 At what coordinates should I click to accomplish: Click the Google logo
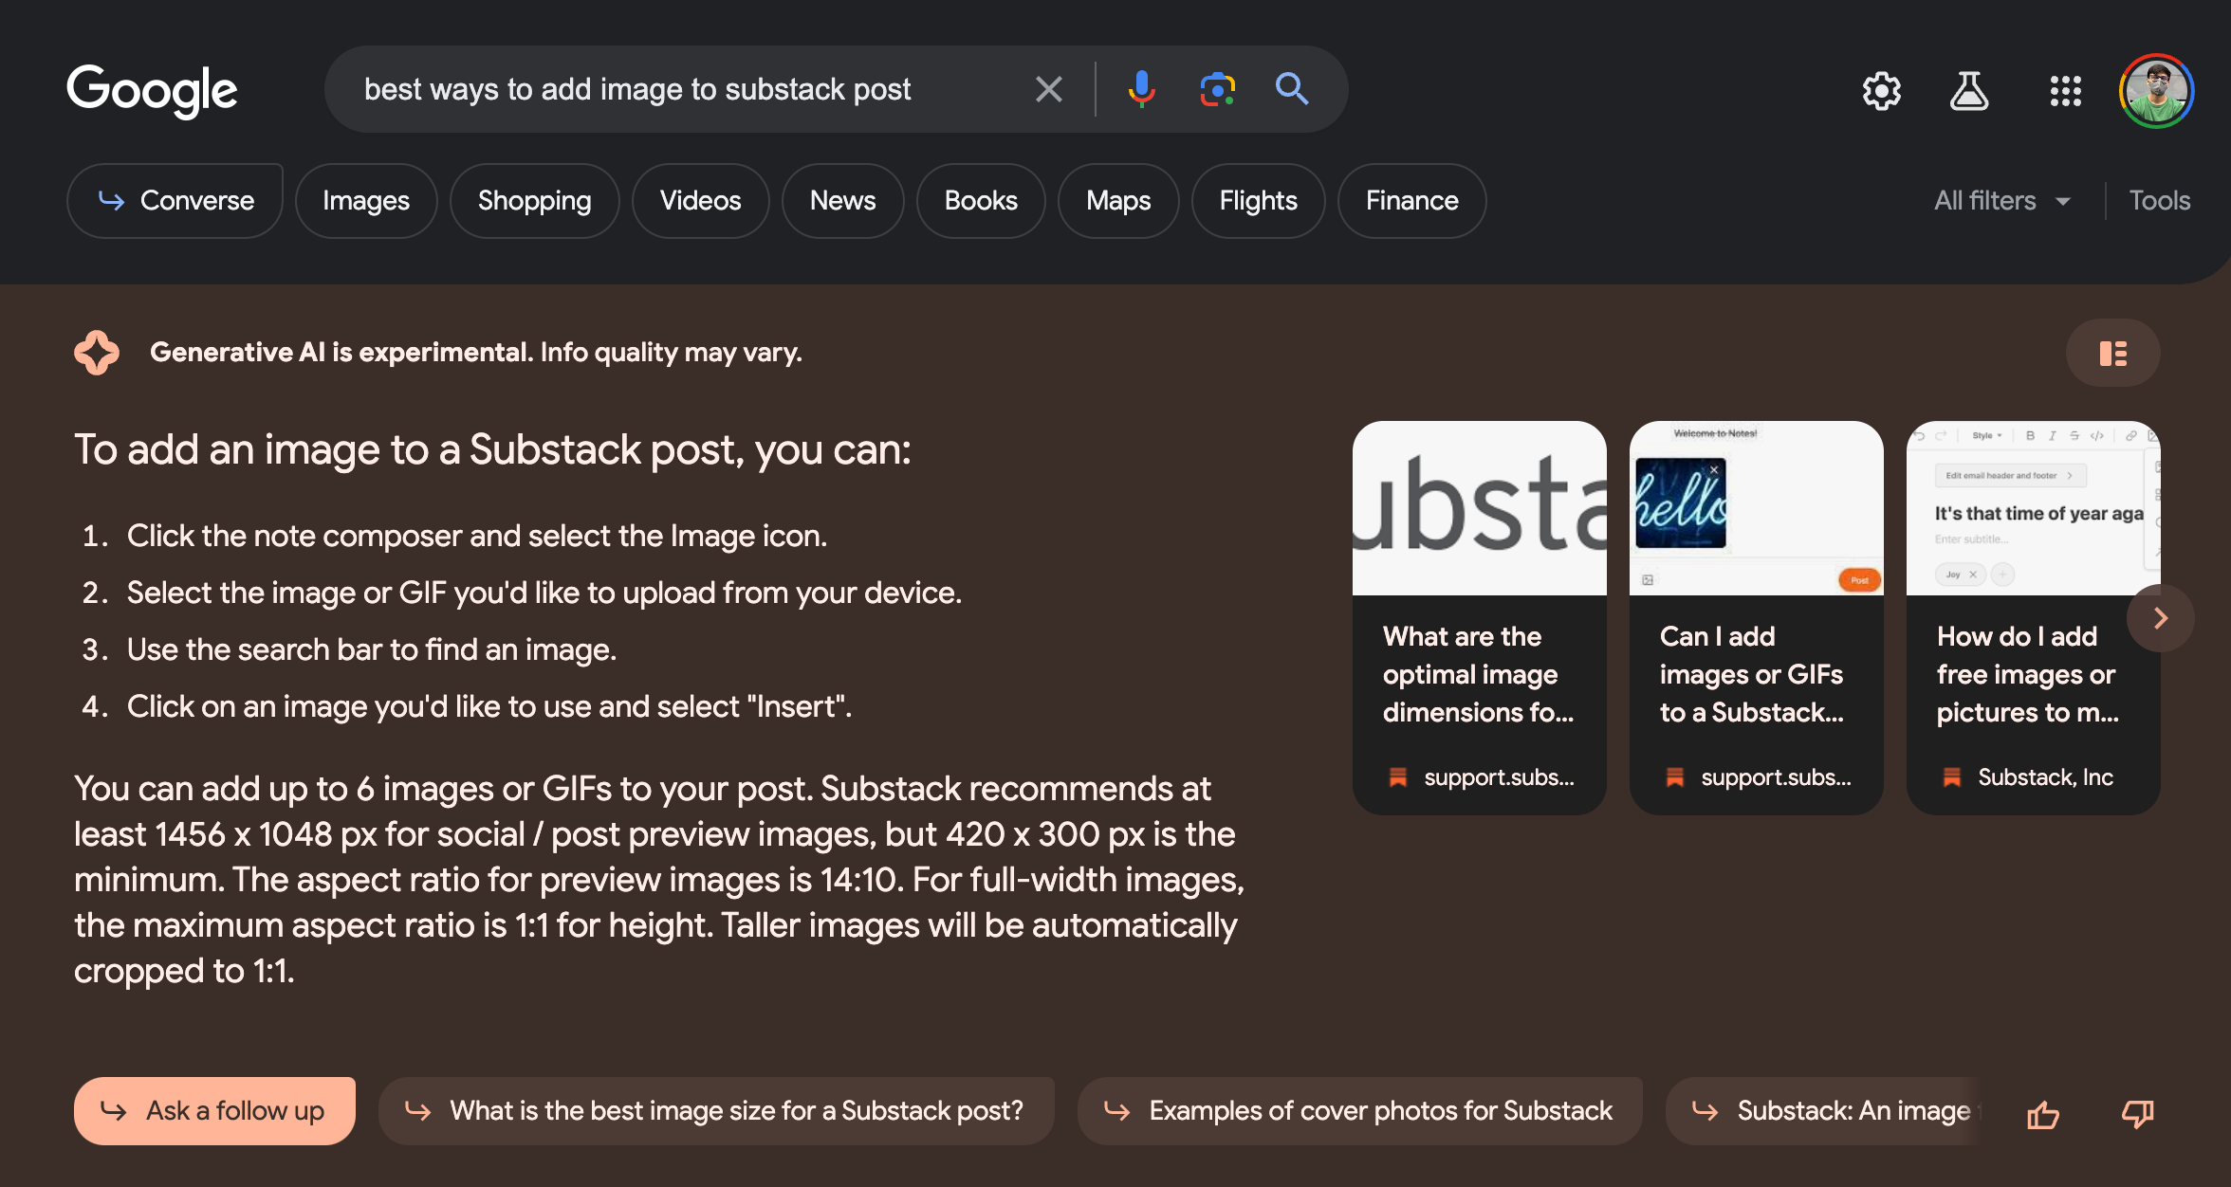coord(152,91)
